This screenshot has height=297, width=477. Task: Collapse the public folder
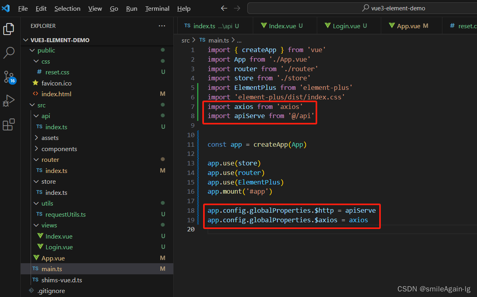[x=46, y=50]
